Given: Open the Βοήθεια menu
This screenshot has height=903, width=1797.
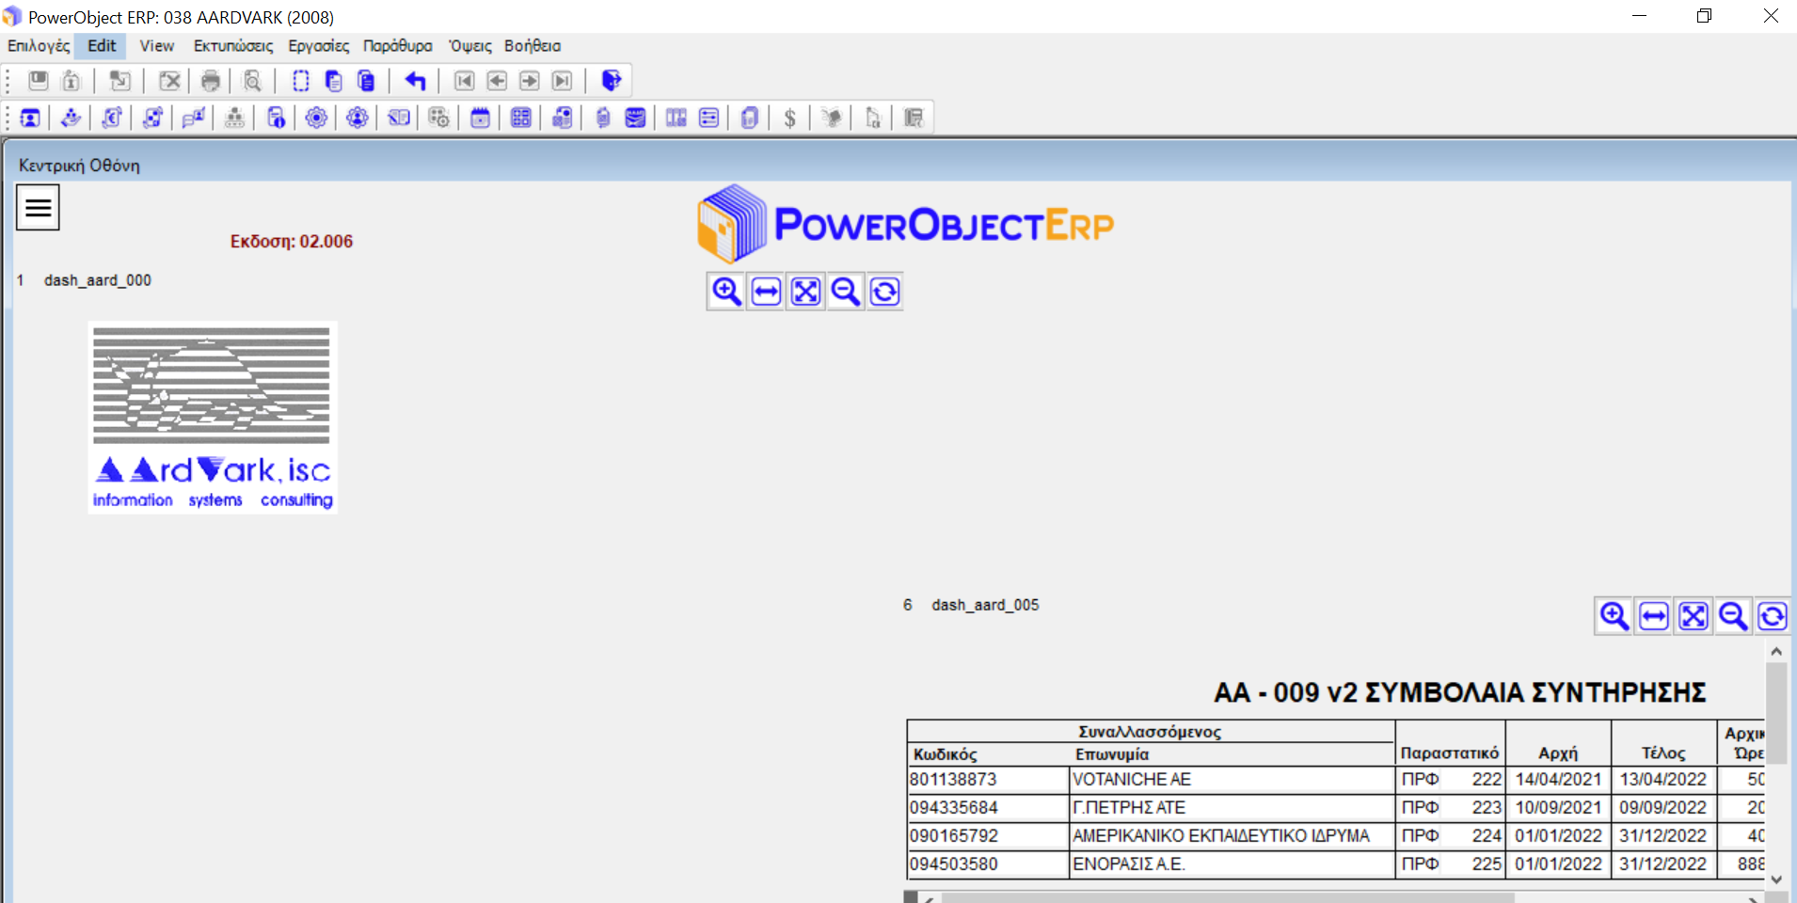Looking at the screenshot, I should click(532, 46).
